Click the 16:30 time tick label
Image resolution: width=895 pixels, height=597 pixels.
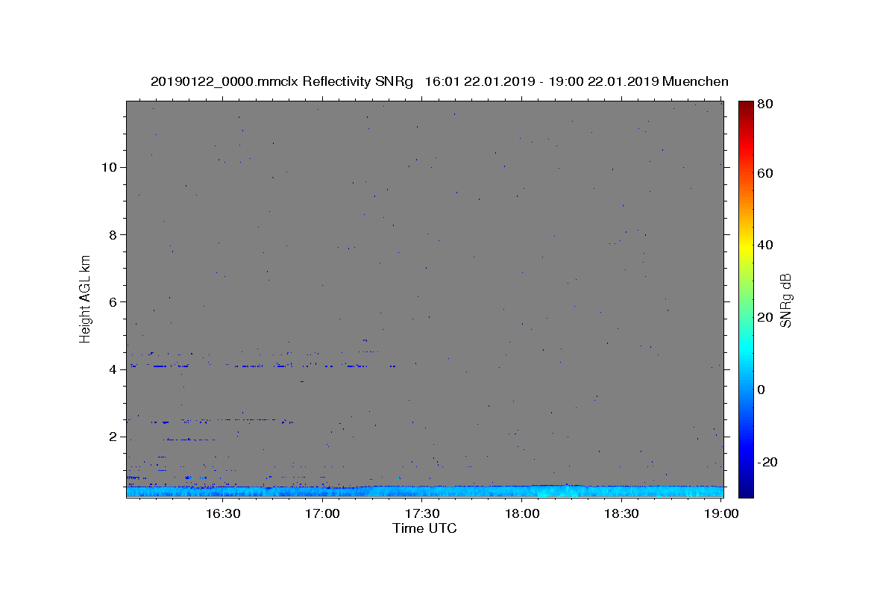[222, 513]
